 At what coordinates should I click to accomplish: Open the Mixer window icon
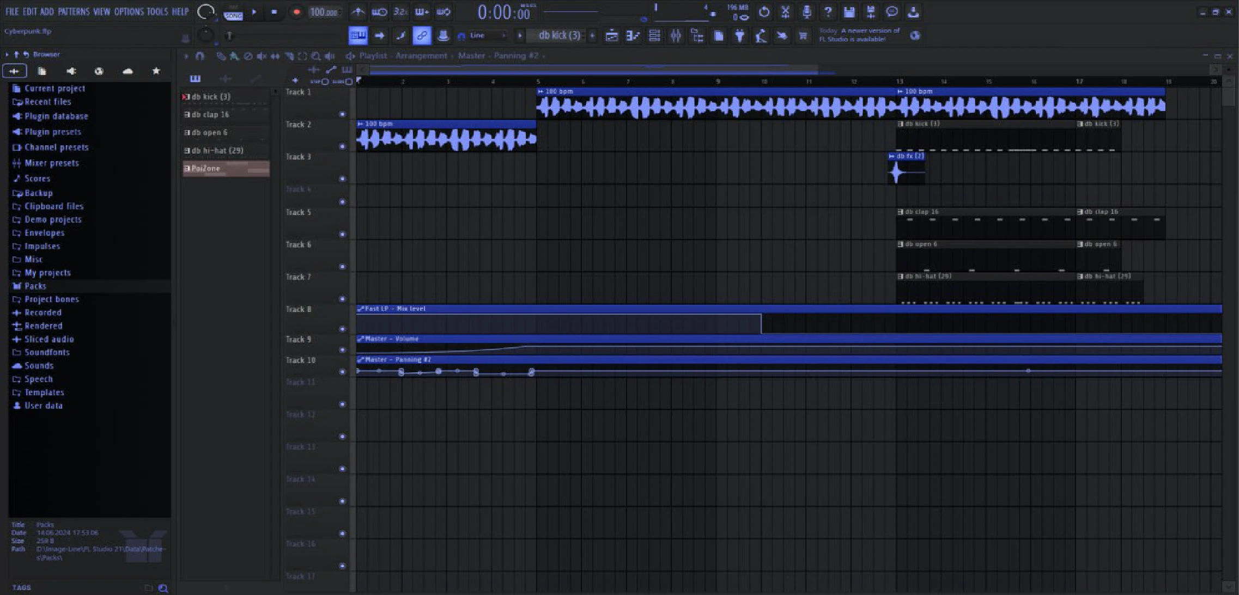point(676,36)
